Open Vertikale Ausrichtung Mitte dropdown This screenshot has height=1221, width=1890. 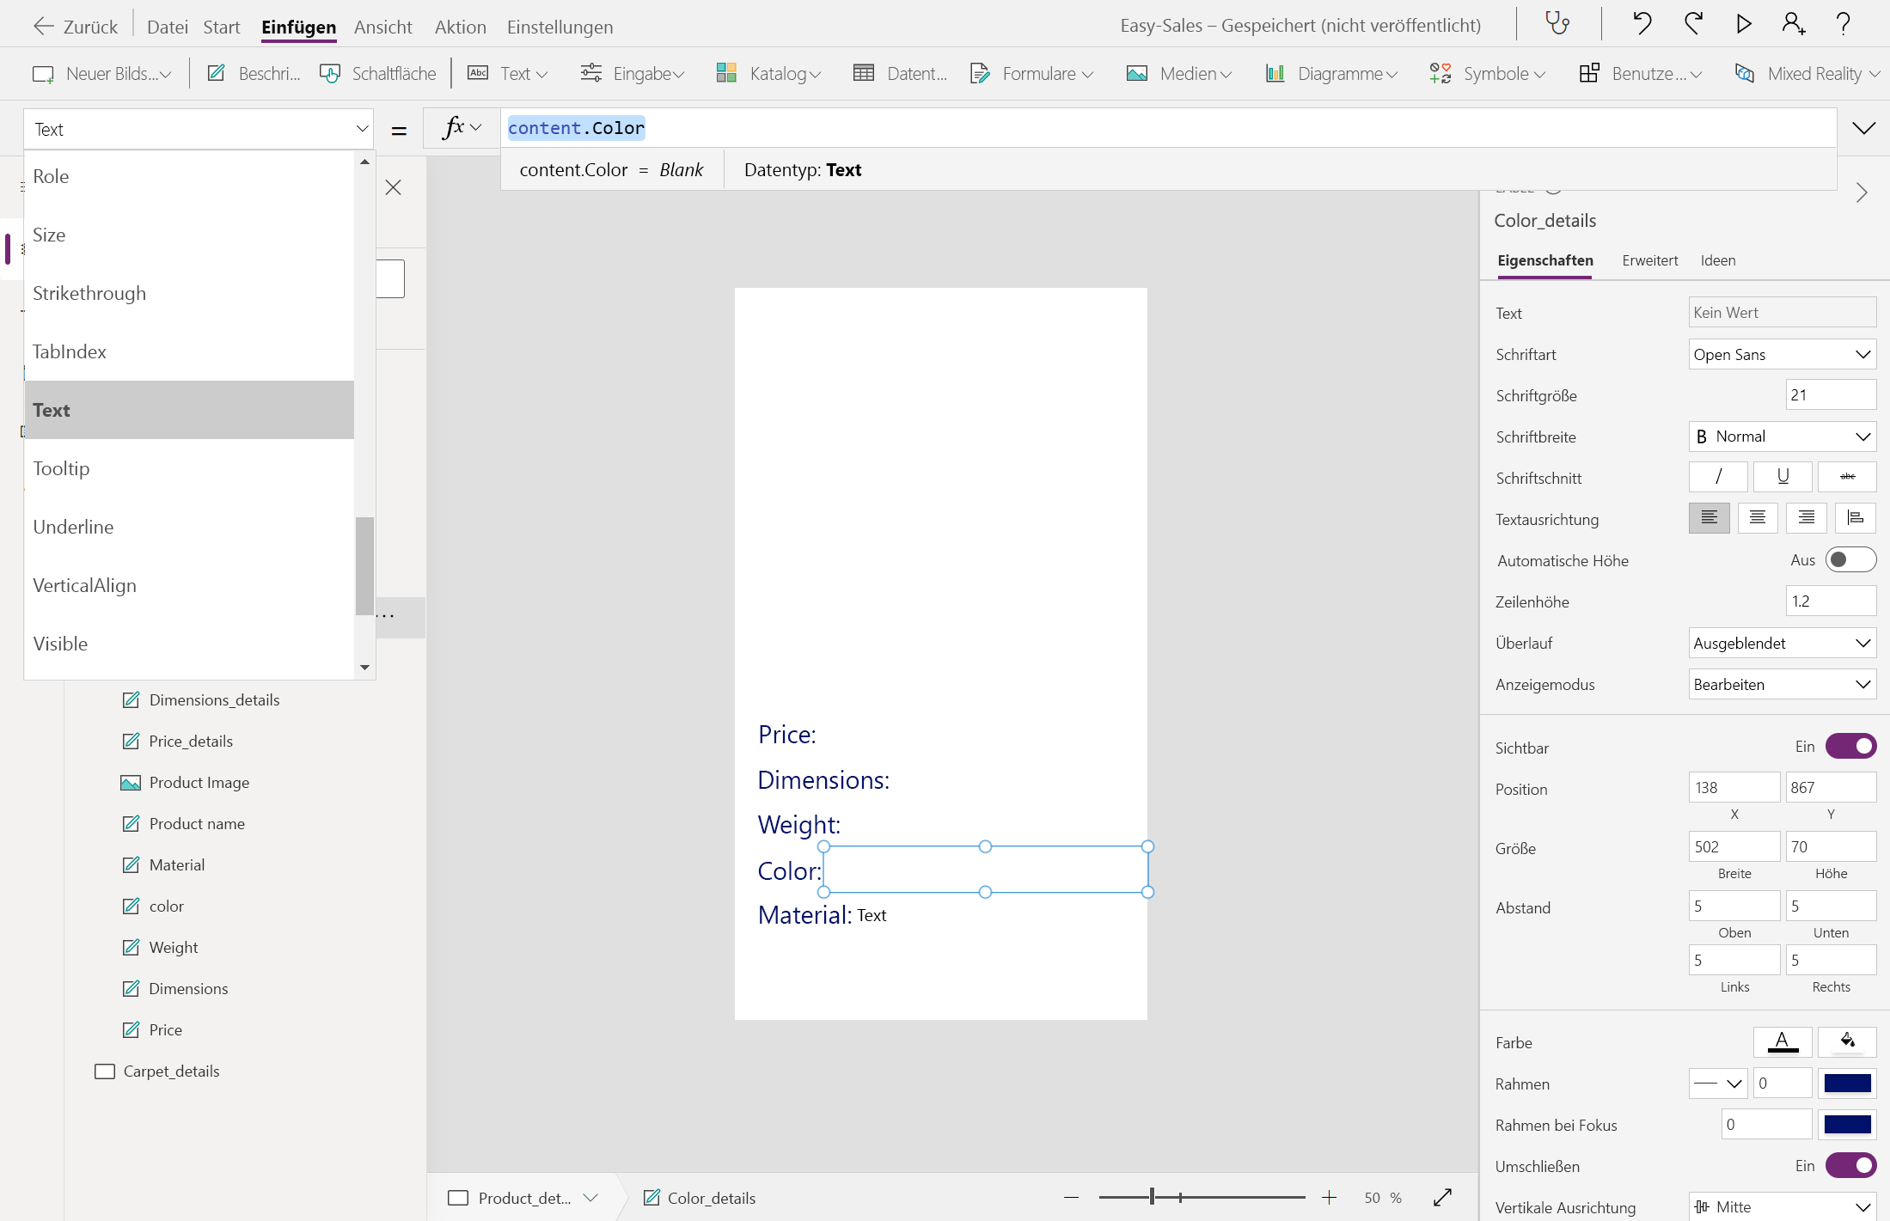point(1783,1206)
